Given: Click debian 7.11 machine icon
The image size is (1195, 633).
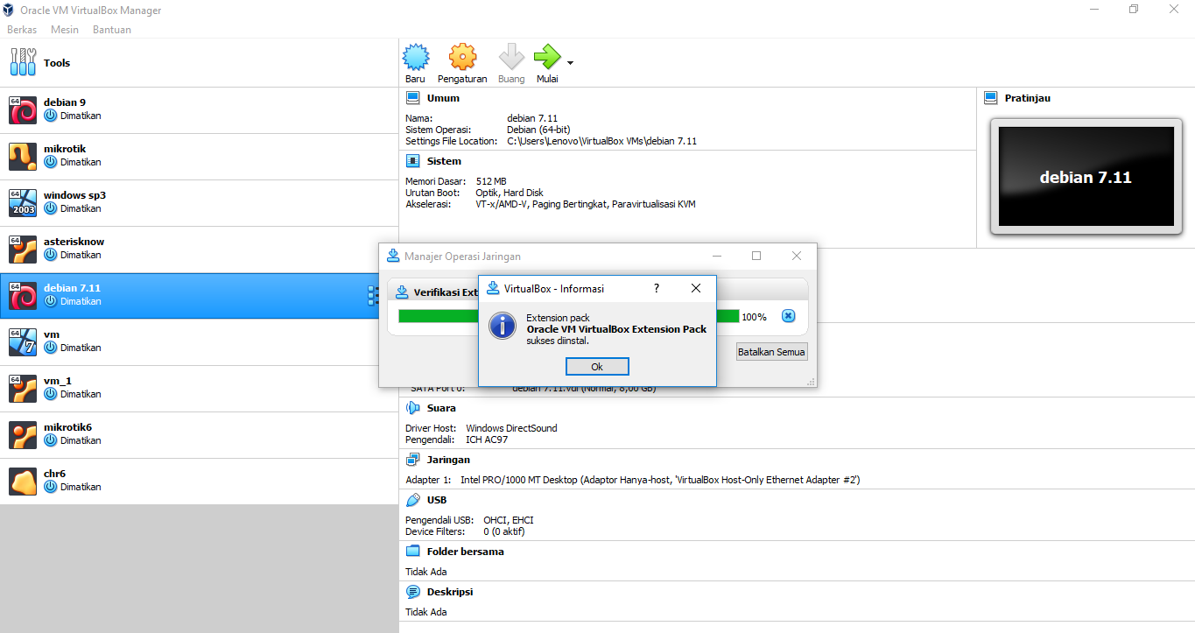Looking at the screenshot, I should (23, 295).
